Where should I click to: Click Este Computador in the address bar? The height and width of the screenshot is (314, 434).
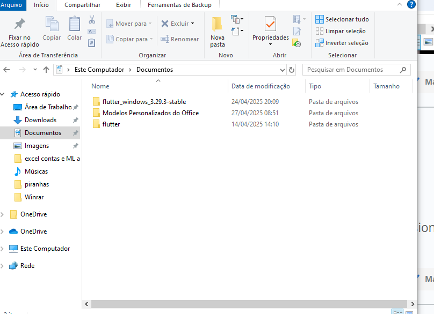pyautogui.click(x=99, y=70)
